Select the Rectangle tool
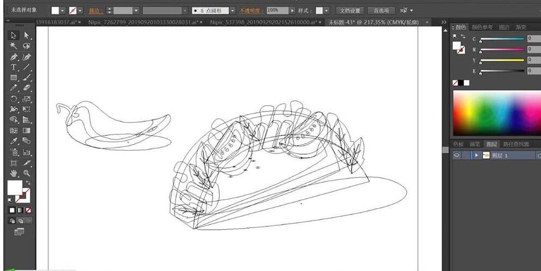541x271 pixels. point(14,78)
